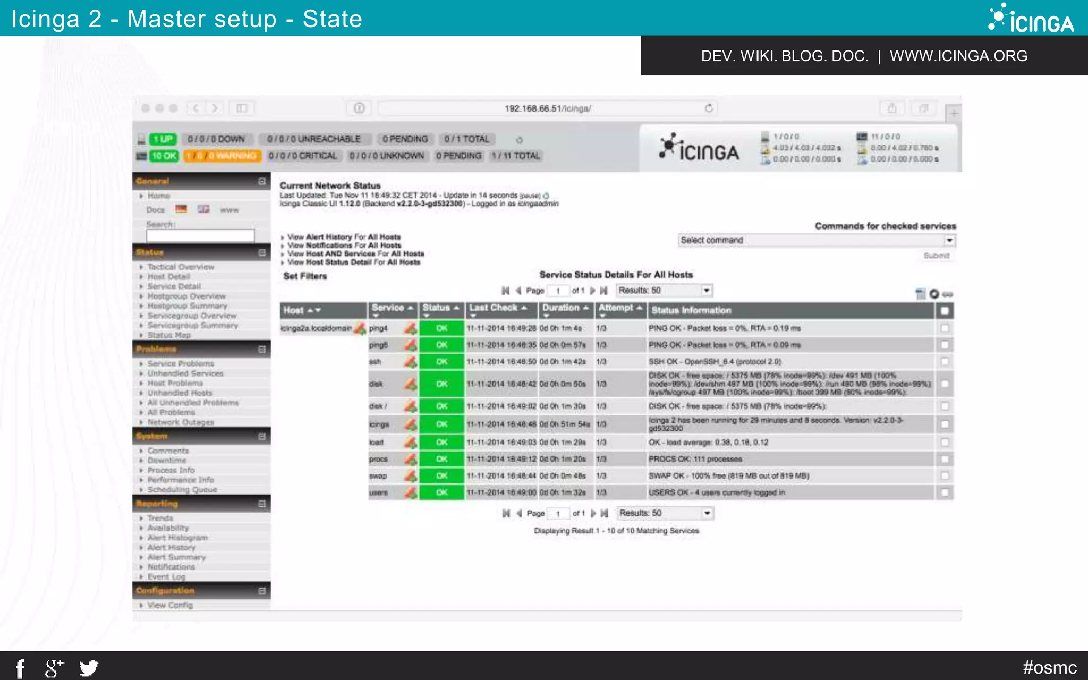
Task: Click View Notifications For All Hosts
Action: [x=344, y=245]
